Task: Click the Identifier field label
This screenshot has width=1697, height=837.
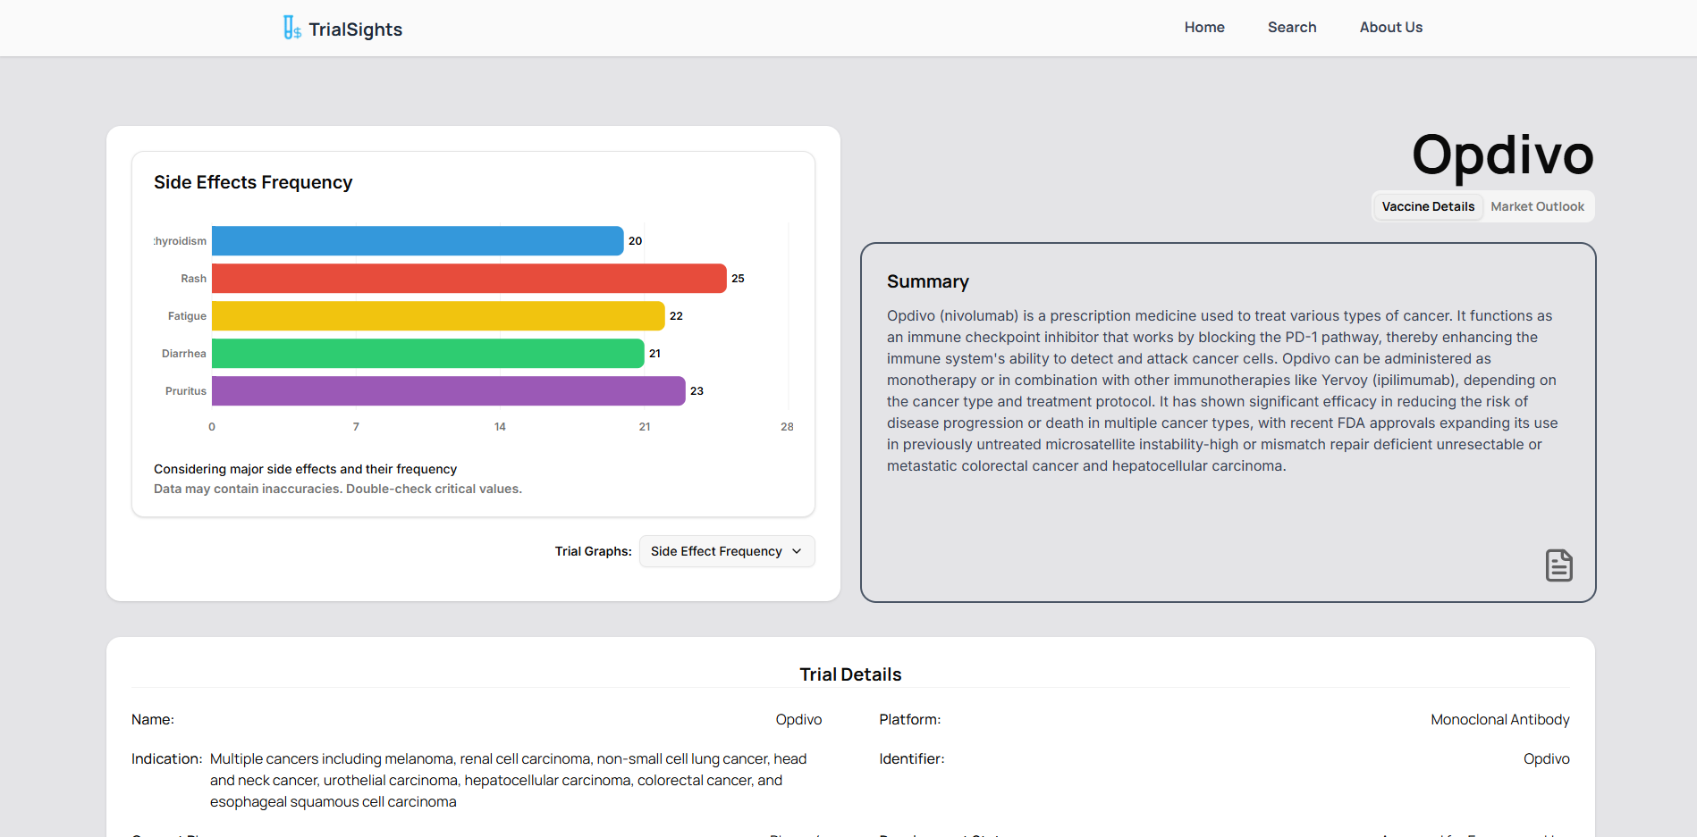Action: tap(911, 759)
